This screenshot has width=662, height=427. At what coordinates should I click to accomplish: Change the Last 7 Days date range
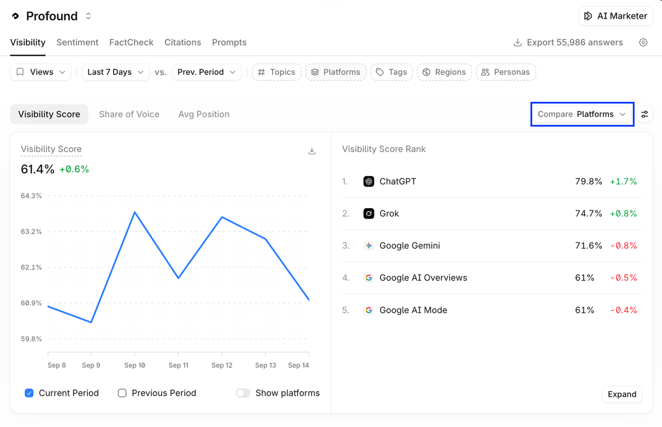coord(115,72)
